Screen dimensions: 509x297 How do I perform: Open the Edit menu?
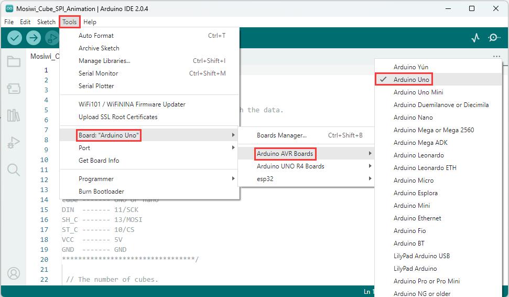25,22
